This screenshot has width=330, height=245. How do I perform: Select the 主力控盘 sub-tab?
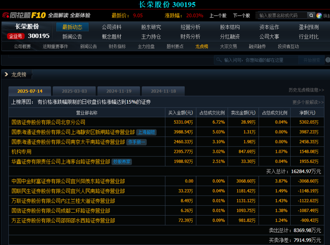pos(146,47)
